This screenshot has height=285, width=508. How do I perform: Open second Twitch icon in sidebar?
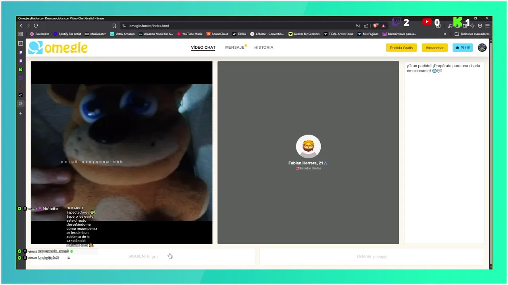pos(21,61)
